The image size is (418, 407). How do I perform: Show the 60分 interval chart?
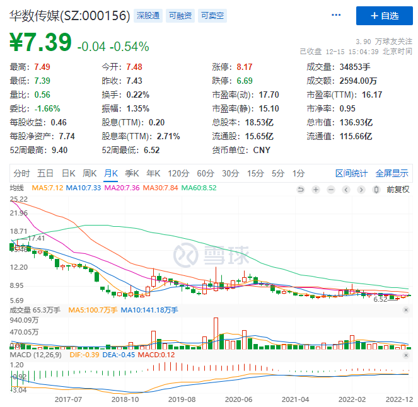coord(206,173)
